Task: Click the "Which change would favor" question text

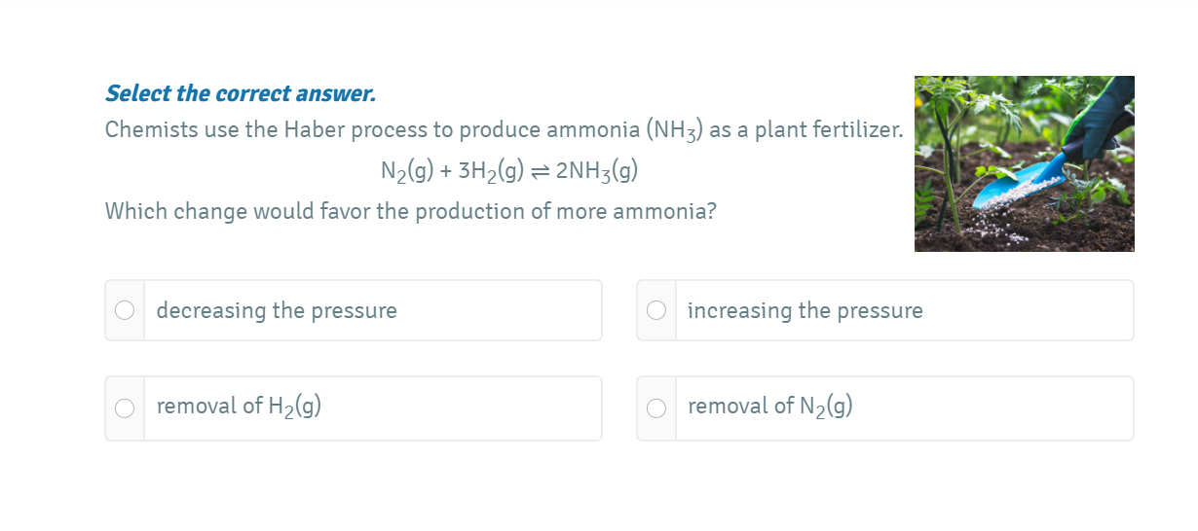Action: click(x=410, y=211)
